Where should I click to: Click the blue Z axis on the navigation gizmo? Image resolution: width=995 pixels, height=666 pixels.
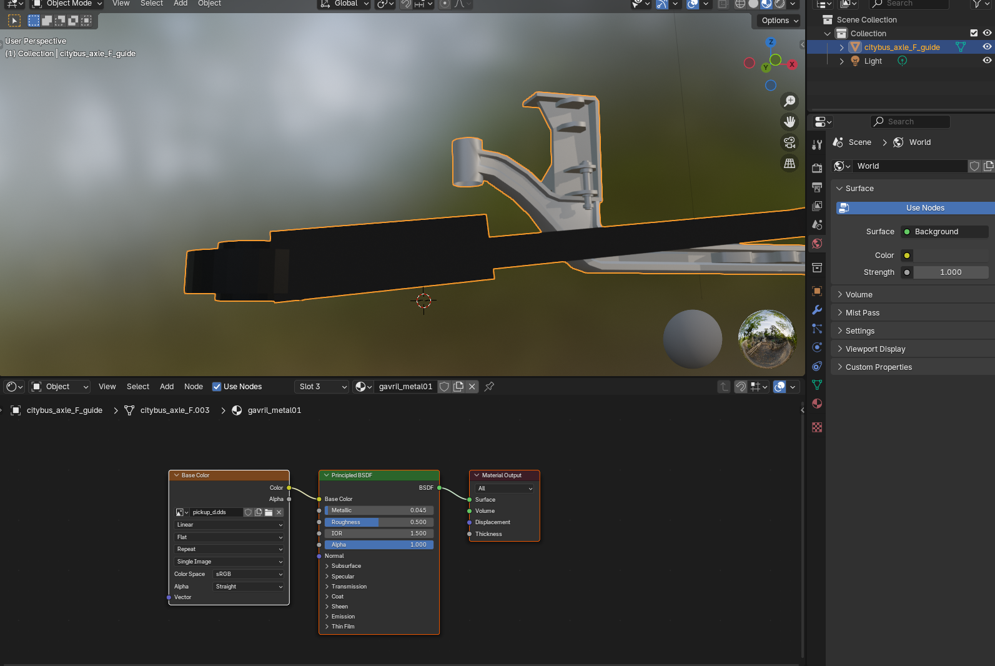[771, 42]
